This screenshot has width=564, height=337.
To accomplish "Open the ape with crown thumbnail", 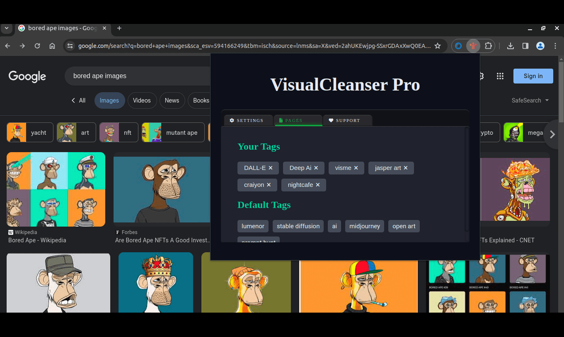I will [156, 282].
